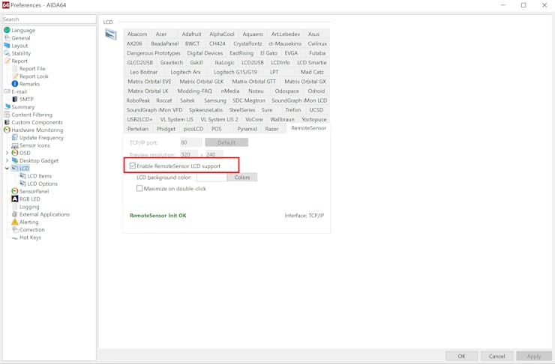Viewport: 555px width, 364px height.
Task: Click the Report pencil icon
Action: click(7, 61)
